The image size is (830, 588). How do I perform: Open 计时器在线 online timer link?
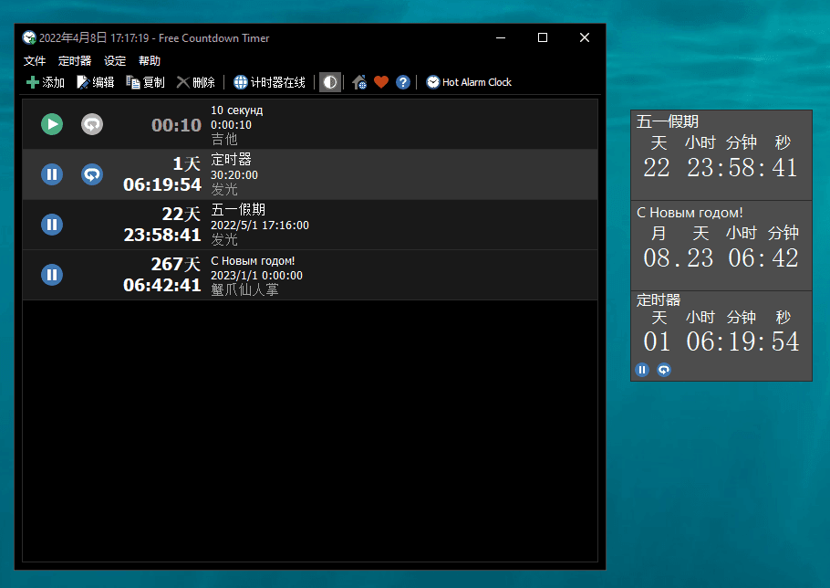pyautogui.click(x=270, y=82)
